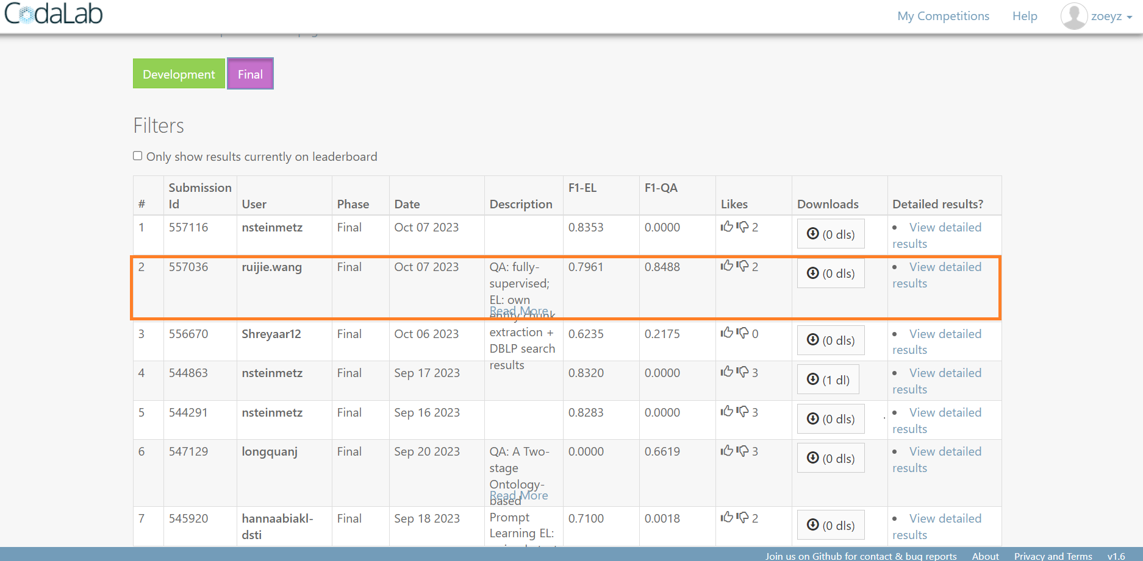Click the CodaLab logo

point(54,15)
